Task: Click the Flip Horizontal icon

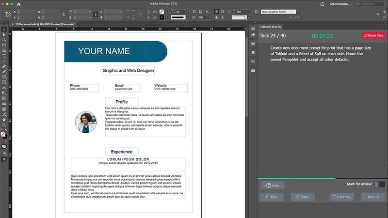Action: tap(128, 17)
